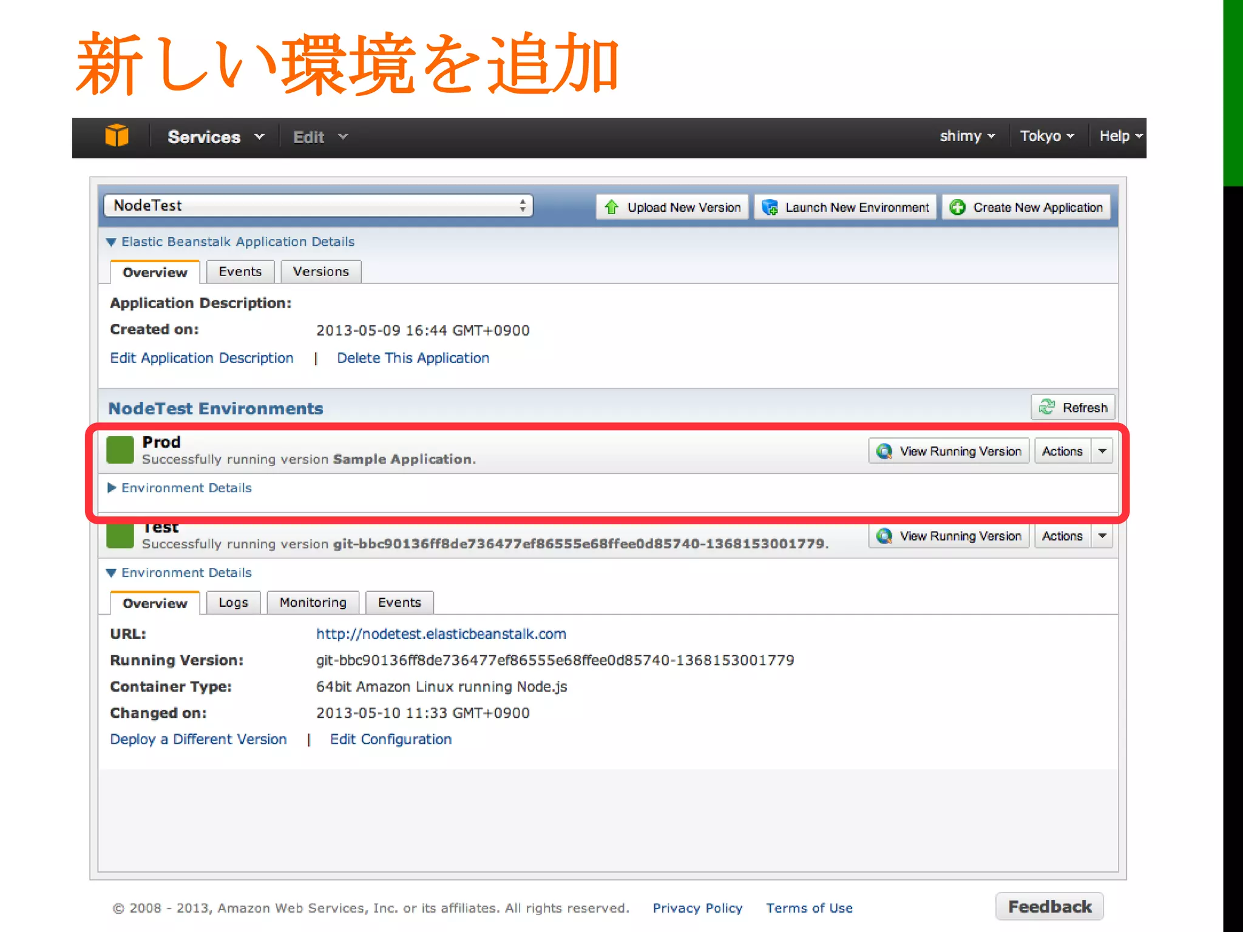Viewport: 1243px width, 932px height.
Task: Open the Test environment Actions dropdown arrow
Action: (x=1102, y=536)
